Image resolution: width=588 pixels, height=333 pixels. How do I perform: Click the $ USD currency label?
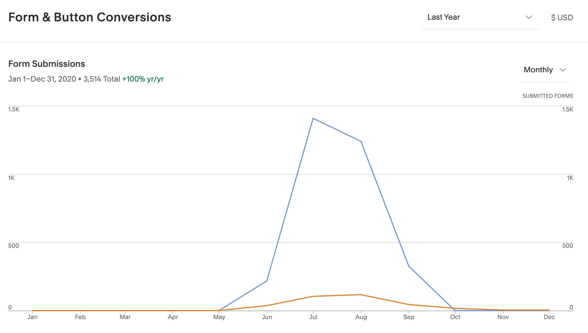coord(562,18)
